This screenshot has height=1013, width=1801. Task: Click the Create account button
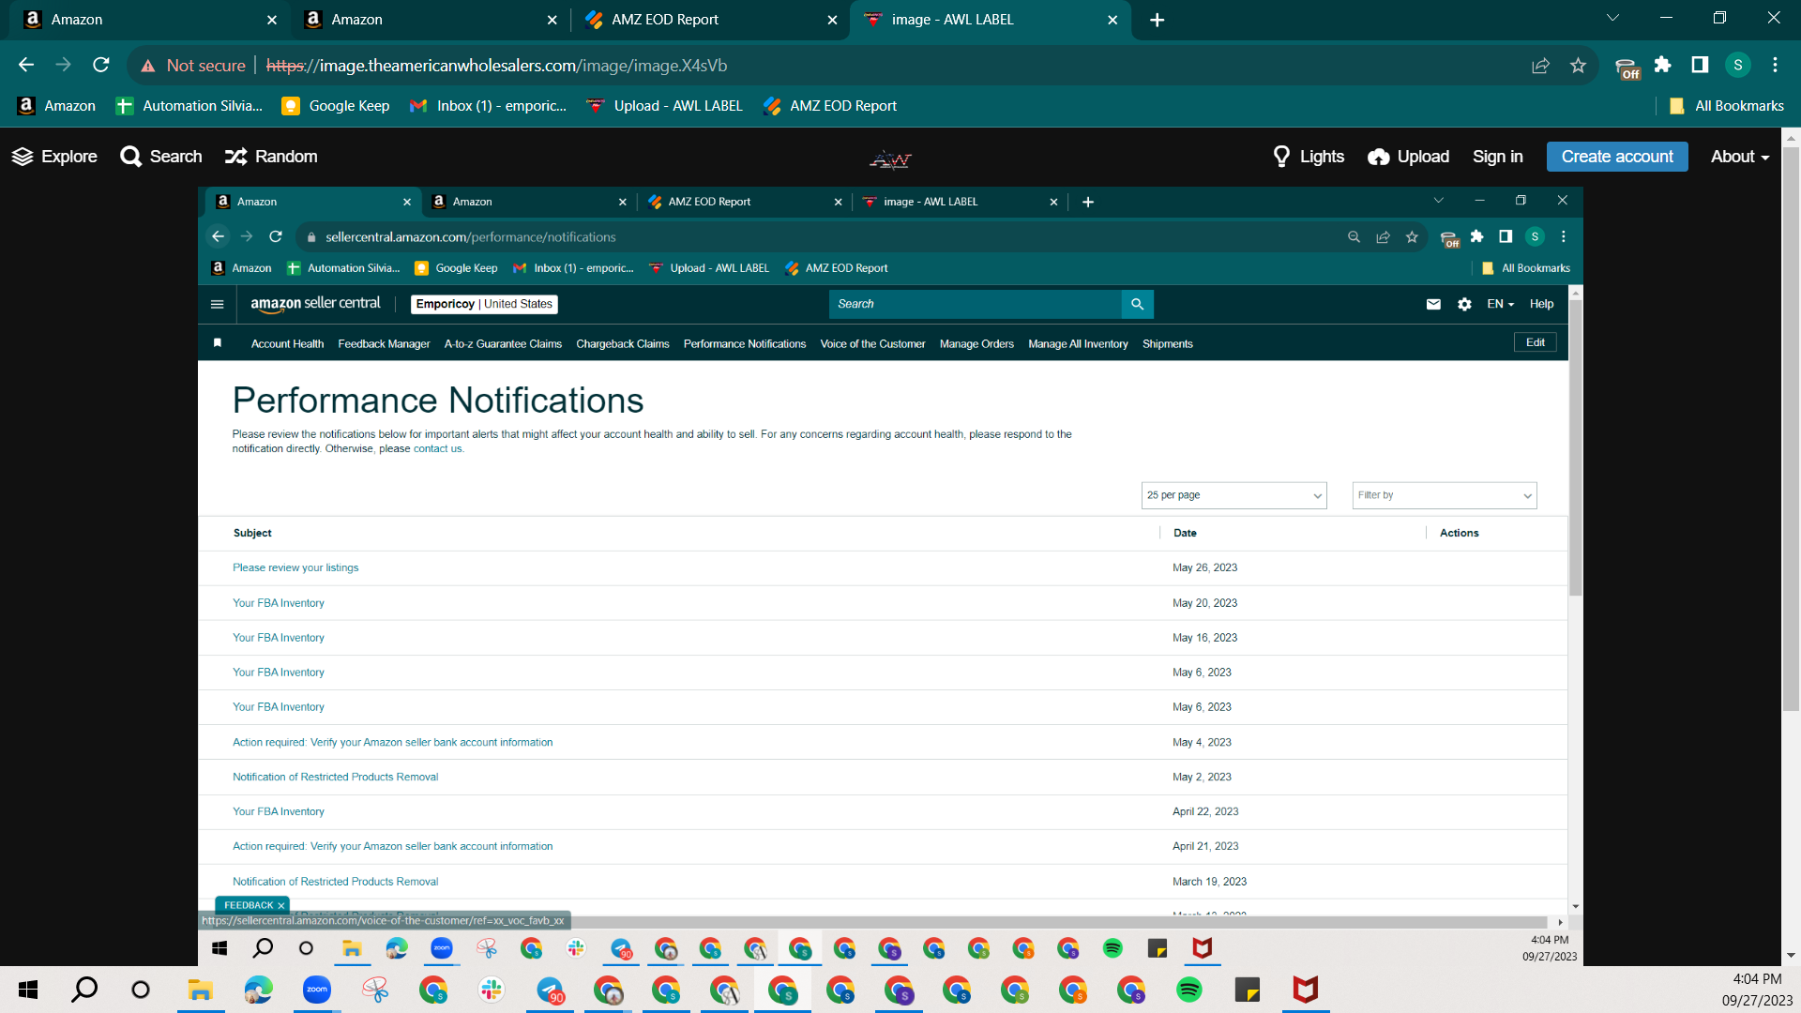(1617, 157)
